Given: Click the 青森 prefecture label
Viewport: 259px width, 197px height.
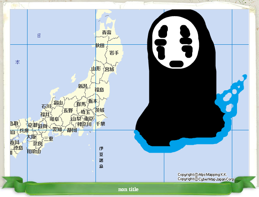Looking at the screenshot, I should 107,33.
